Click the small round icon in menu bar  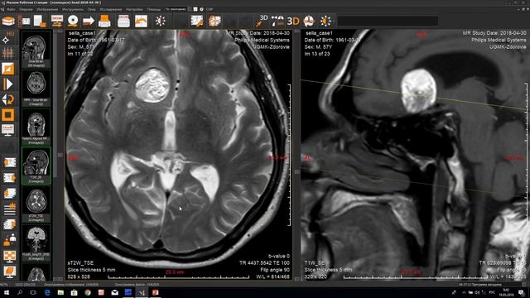coord(201,9)
